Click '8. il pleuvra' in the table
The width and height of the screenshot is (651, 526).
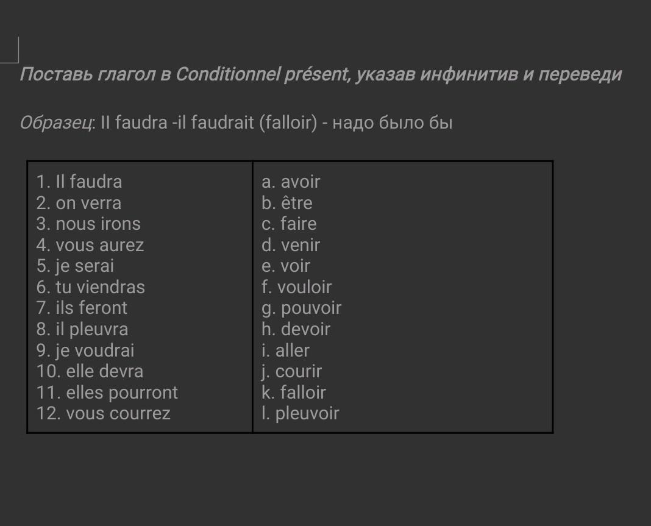tap(82, 329)
